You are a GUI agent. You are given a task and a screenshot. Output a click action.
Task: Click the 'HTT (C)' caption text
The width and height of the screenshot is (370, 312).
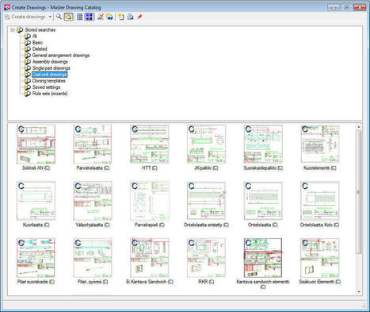click(x=150, y=168)
